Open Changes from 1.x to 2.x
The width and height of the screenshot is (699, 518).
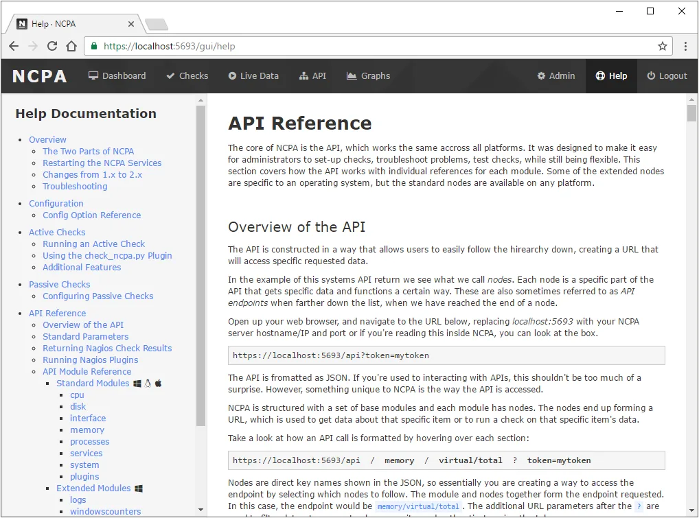(92, 174)
